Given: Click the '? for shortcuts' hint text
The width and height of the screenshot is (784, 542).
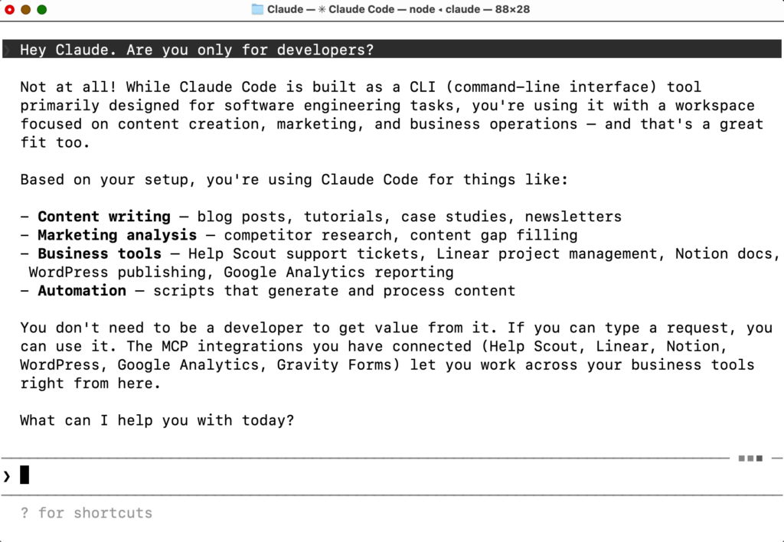Looking at the screenshot, I should coord(87,513).
